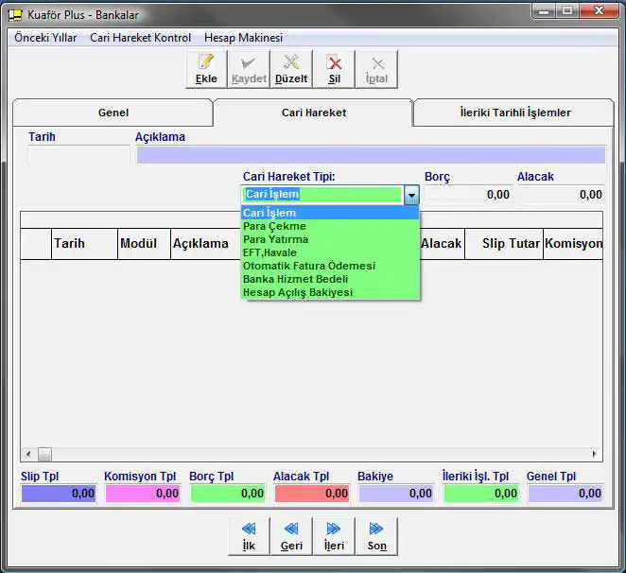
Task: Click the Tarih date input field
Action: pyautogui.click(x=78, y=156)
